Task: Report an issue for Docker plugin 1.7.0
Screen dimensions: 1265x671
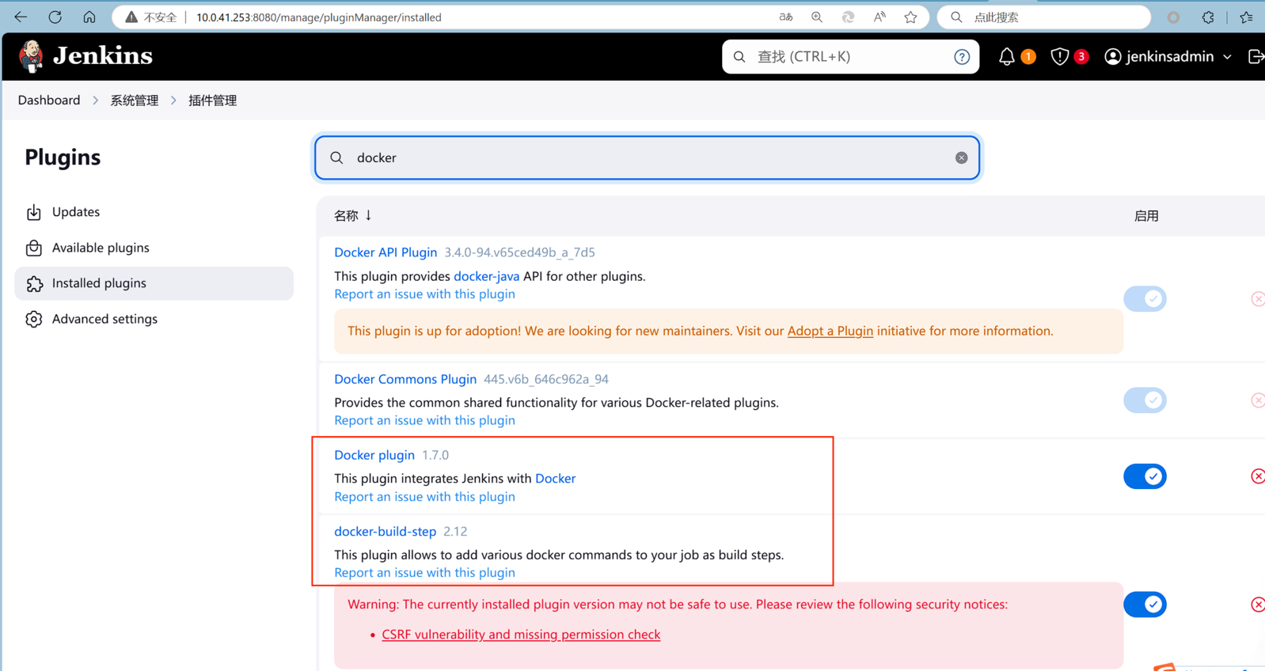Action: point(424,497)
